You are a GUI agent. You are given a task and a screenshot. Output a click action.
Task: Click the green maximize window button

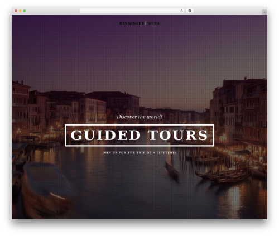[25, 11]
